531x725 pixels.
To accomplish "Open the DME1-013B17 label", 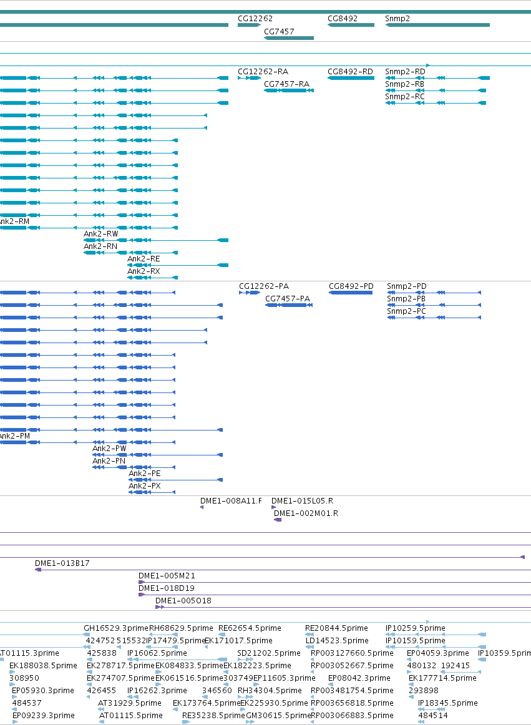I will pos(62,563).
